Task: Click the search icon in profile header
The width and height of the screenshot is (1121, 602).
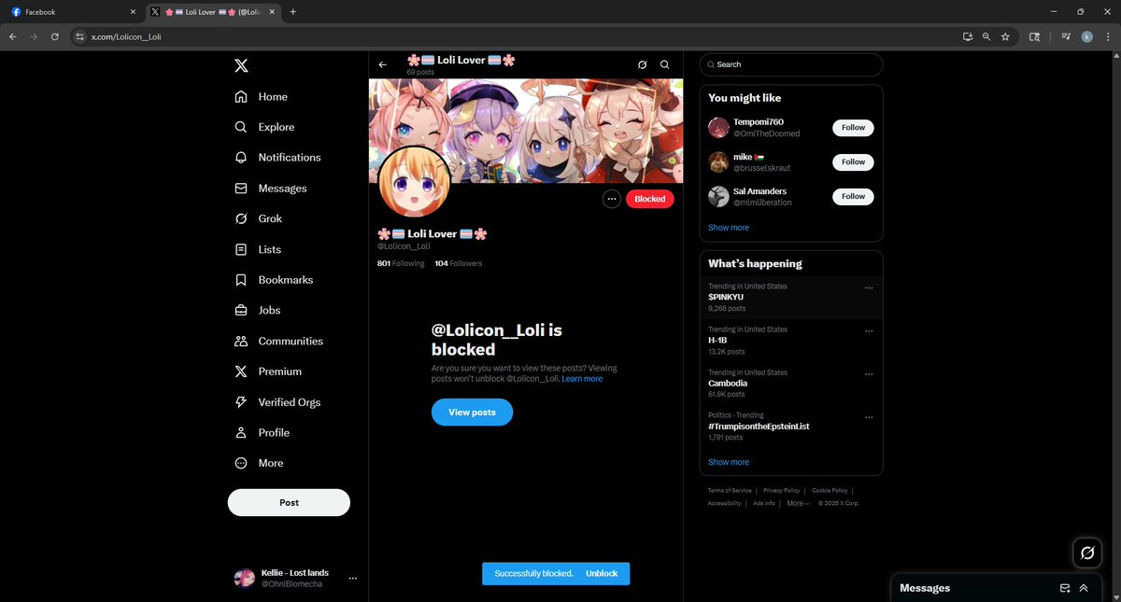Action: (664, 64)
